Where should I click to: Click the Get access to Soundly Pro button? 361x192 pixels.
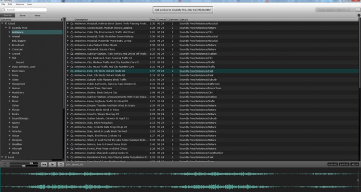coord(183,10)
